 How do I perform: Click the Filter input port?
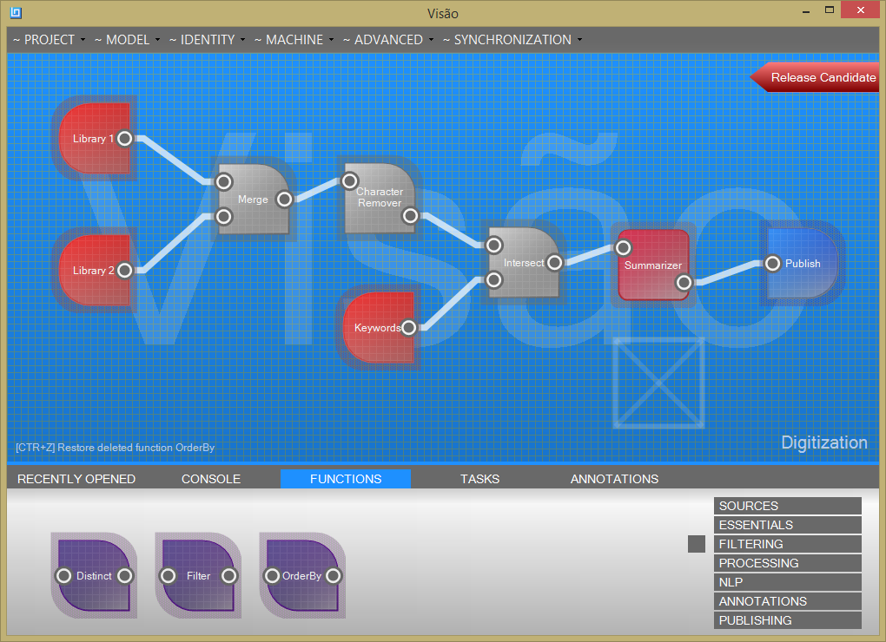point(168,575)
